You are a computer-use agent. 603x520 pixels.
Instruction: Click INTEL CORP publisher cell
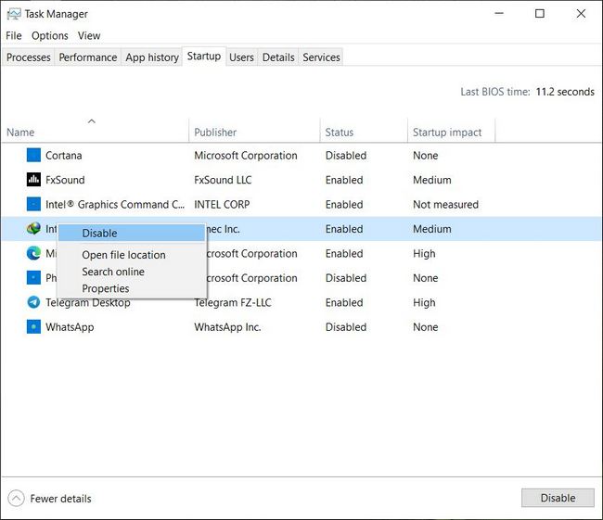[222, 205]
